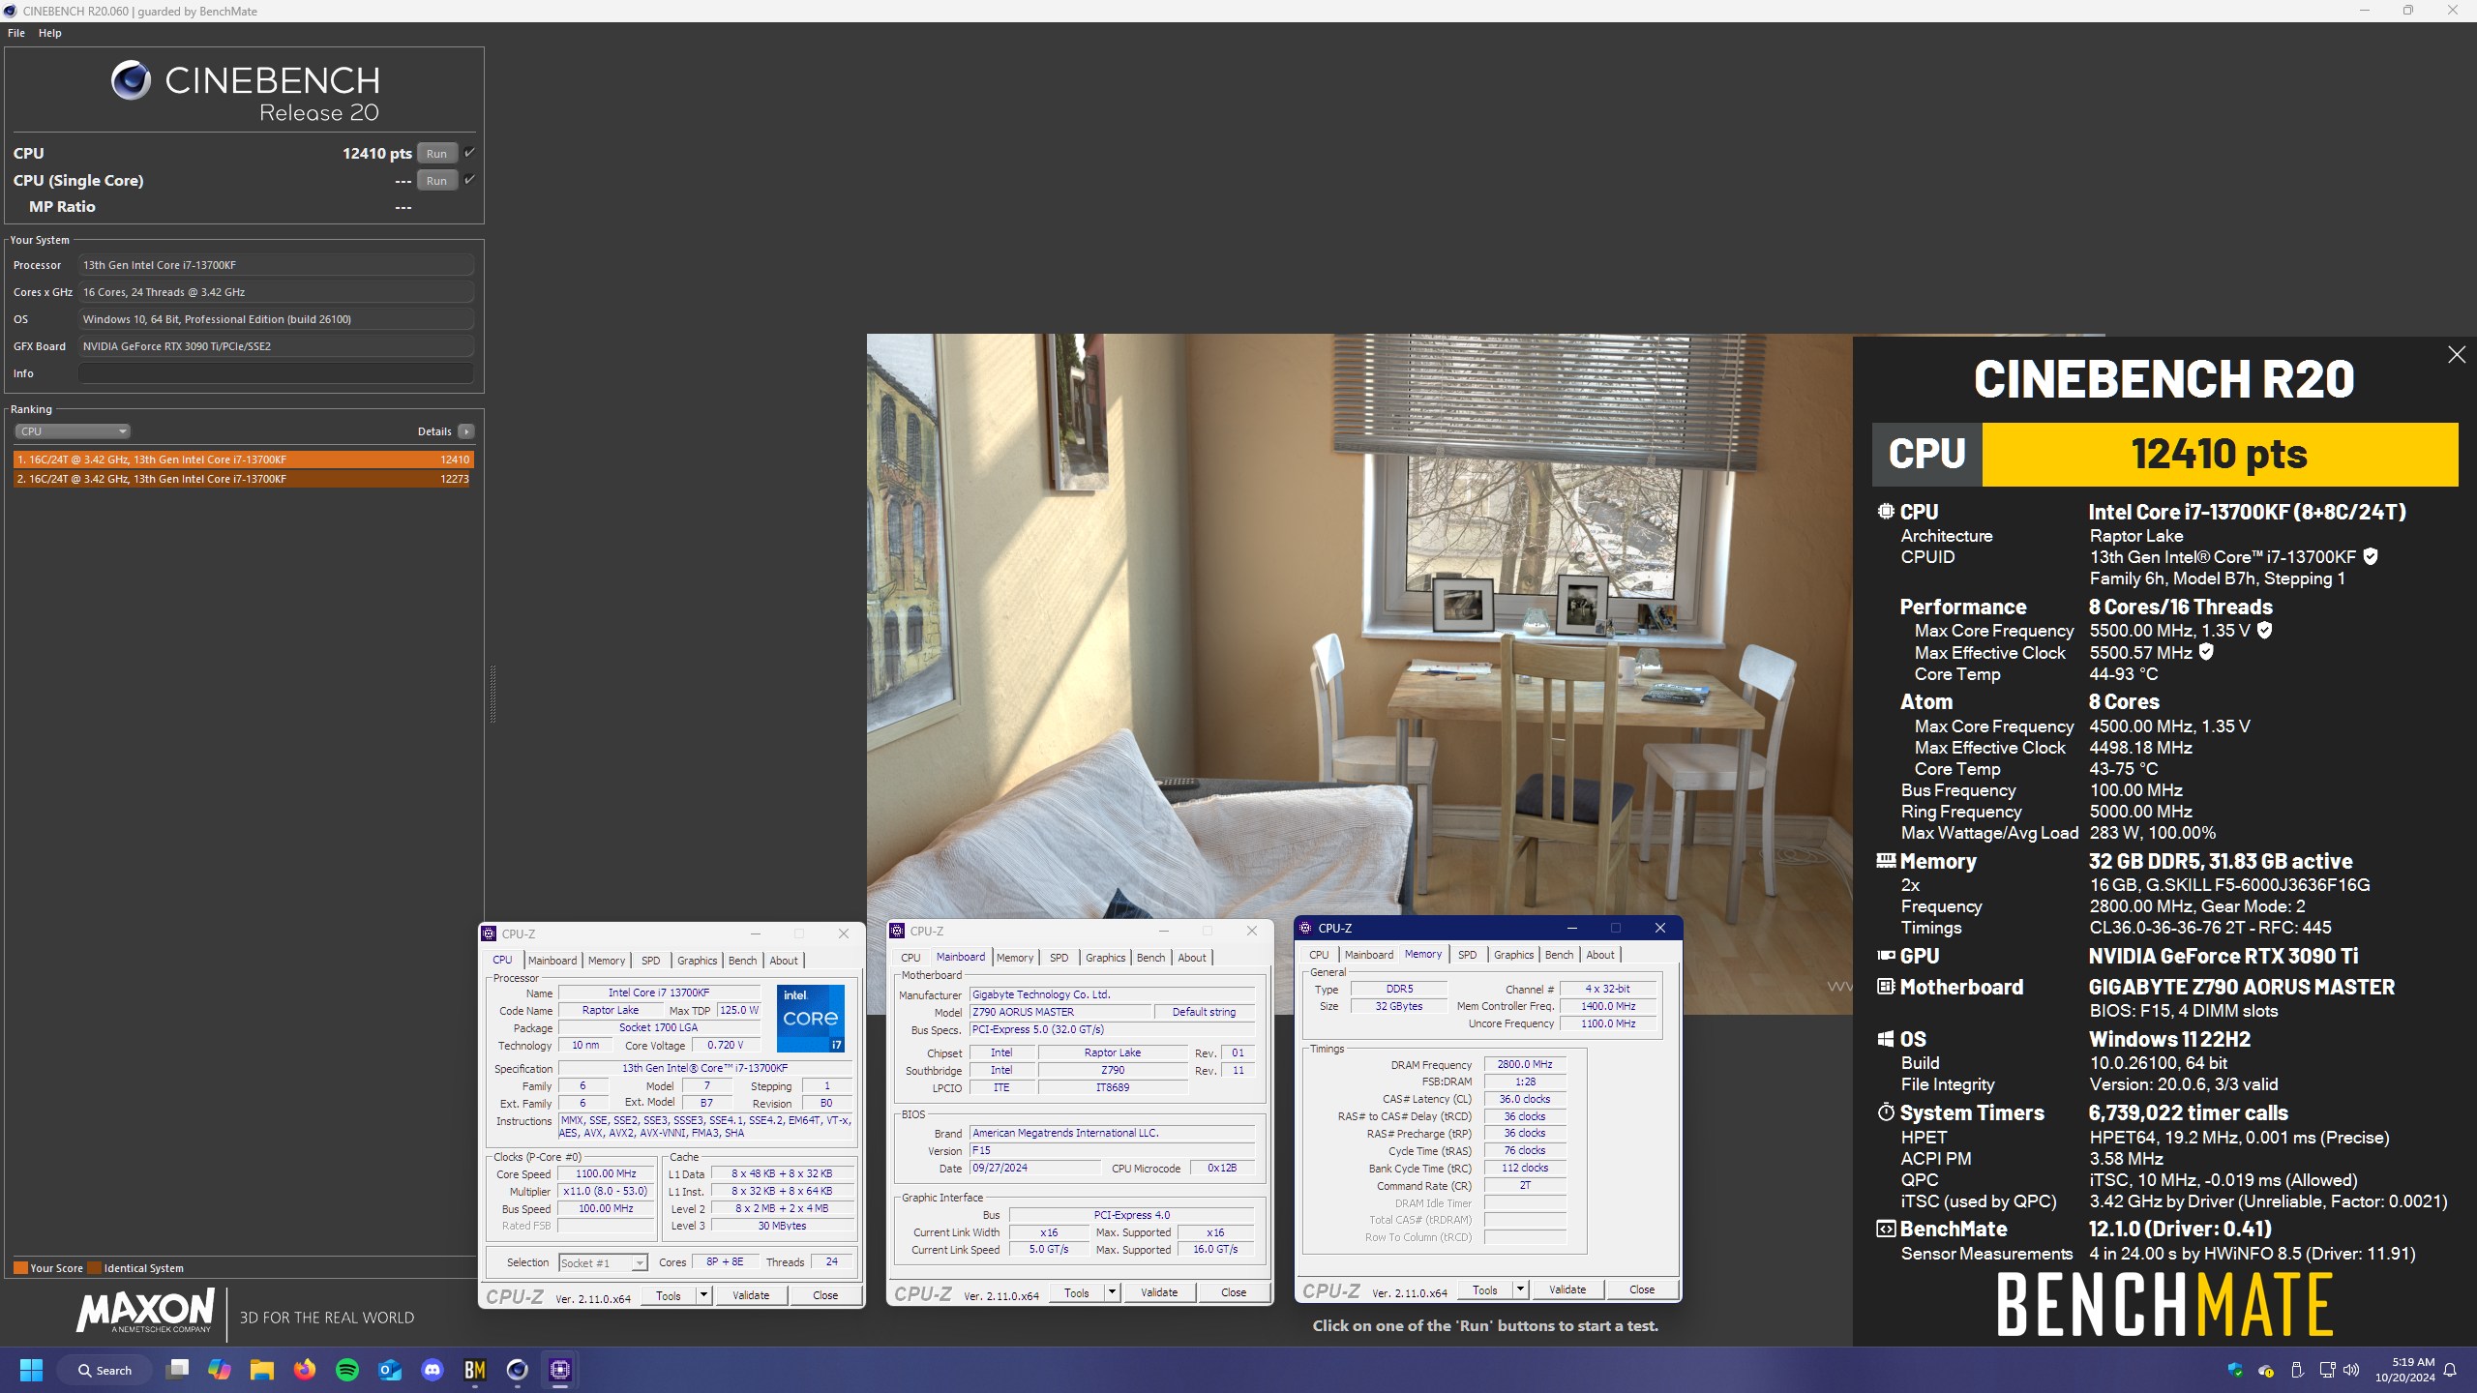The height and width of the screenshot is (1393, 2477).
Task: Click the panel splitter grip handle
Action: tap(492, 694)
